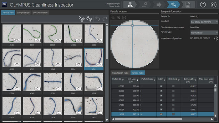Select the particle 42988 thumbnail

click(12, 58)
